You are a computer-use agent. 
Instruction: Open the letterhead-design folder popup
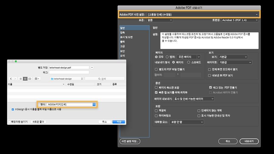pos(67,79)
